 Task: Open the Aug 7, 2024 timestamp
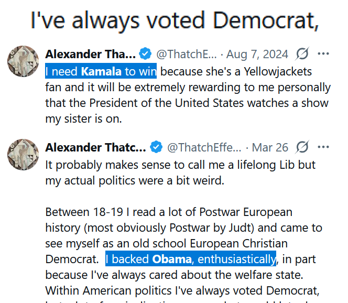click(x=257, y=54)
